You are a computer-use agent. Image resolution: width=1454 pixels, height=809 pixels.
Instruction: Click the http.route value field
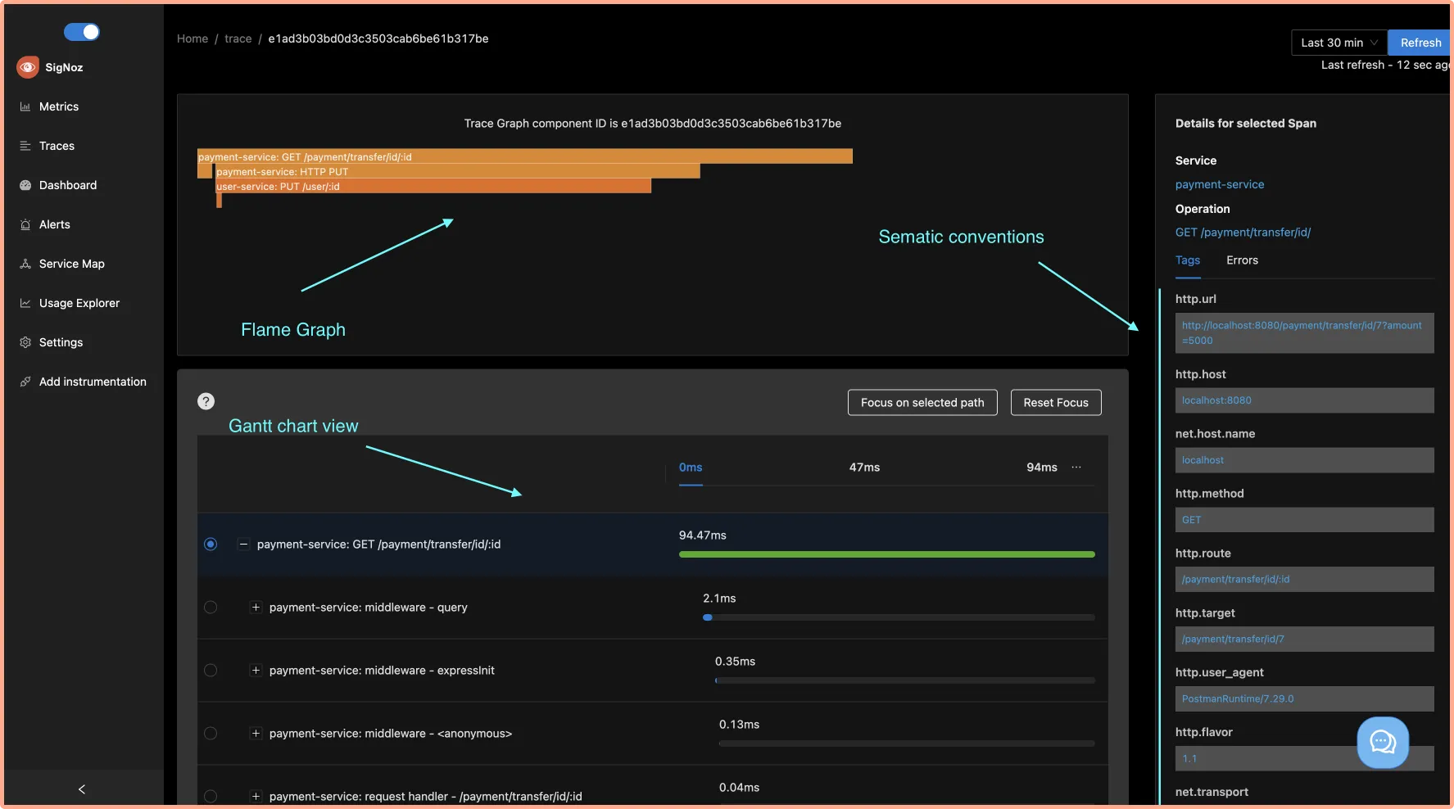1304,579
